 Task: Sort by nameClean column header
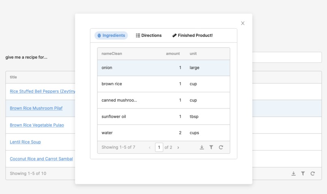(x=112, y=54)
